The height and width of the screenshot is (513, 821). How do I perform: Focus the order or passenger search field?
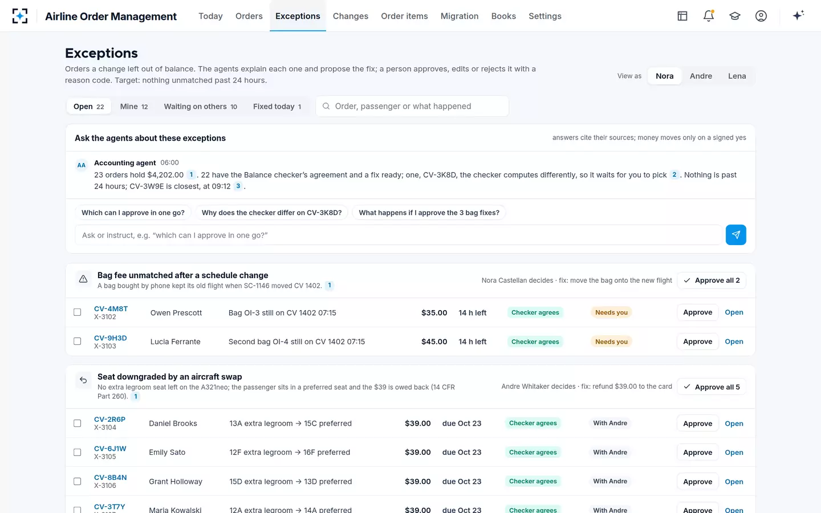click(412, 106)
